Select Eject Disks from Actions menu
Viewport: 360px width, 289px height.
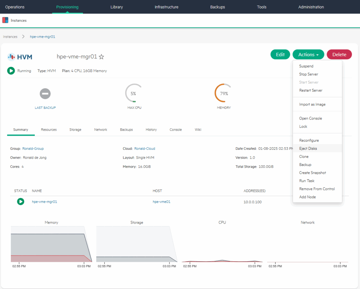[x=308, y=148]
